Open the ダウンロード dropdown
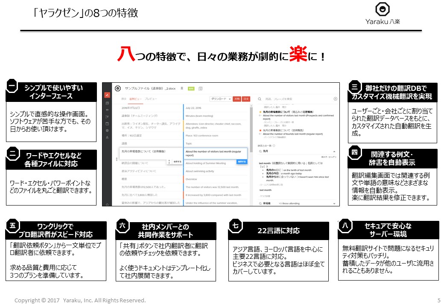The width and height of the screenshot is (444, 307). tap(221, 99)
